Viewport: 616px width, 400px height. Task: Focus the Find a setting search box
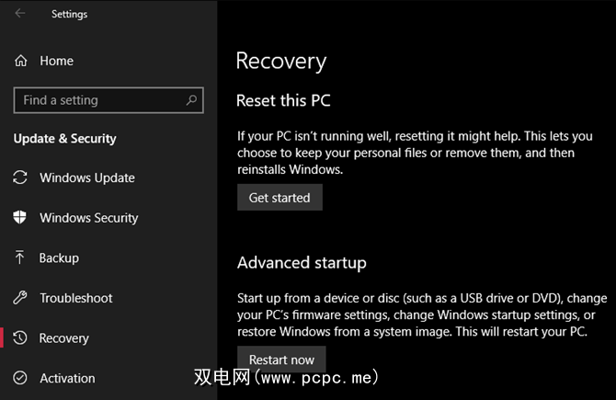tap(99, 100)
